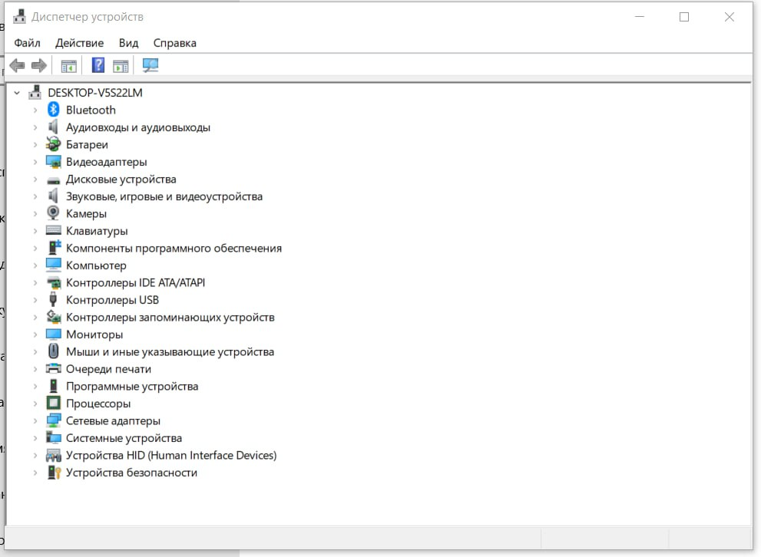Expand the Сетевые адаптеры node

click(x=35, y=421)
